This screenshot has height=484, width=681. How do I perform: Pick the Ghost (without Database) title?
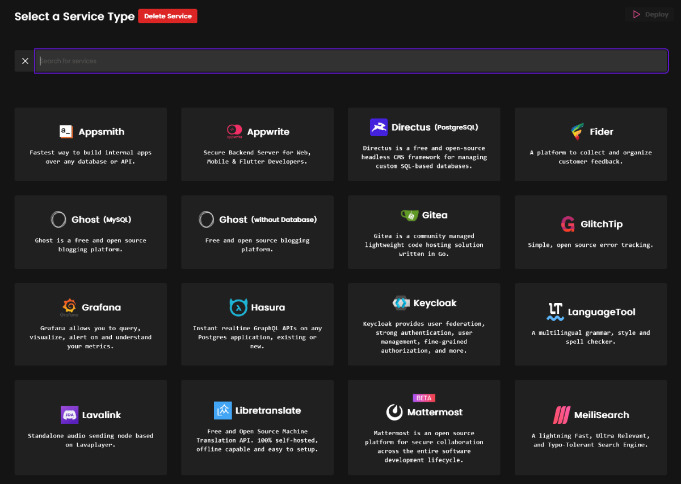tap(268, 220)
